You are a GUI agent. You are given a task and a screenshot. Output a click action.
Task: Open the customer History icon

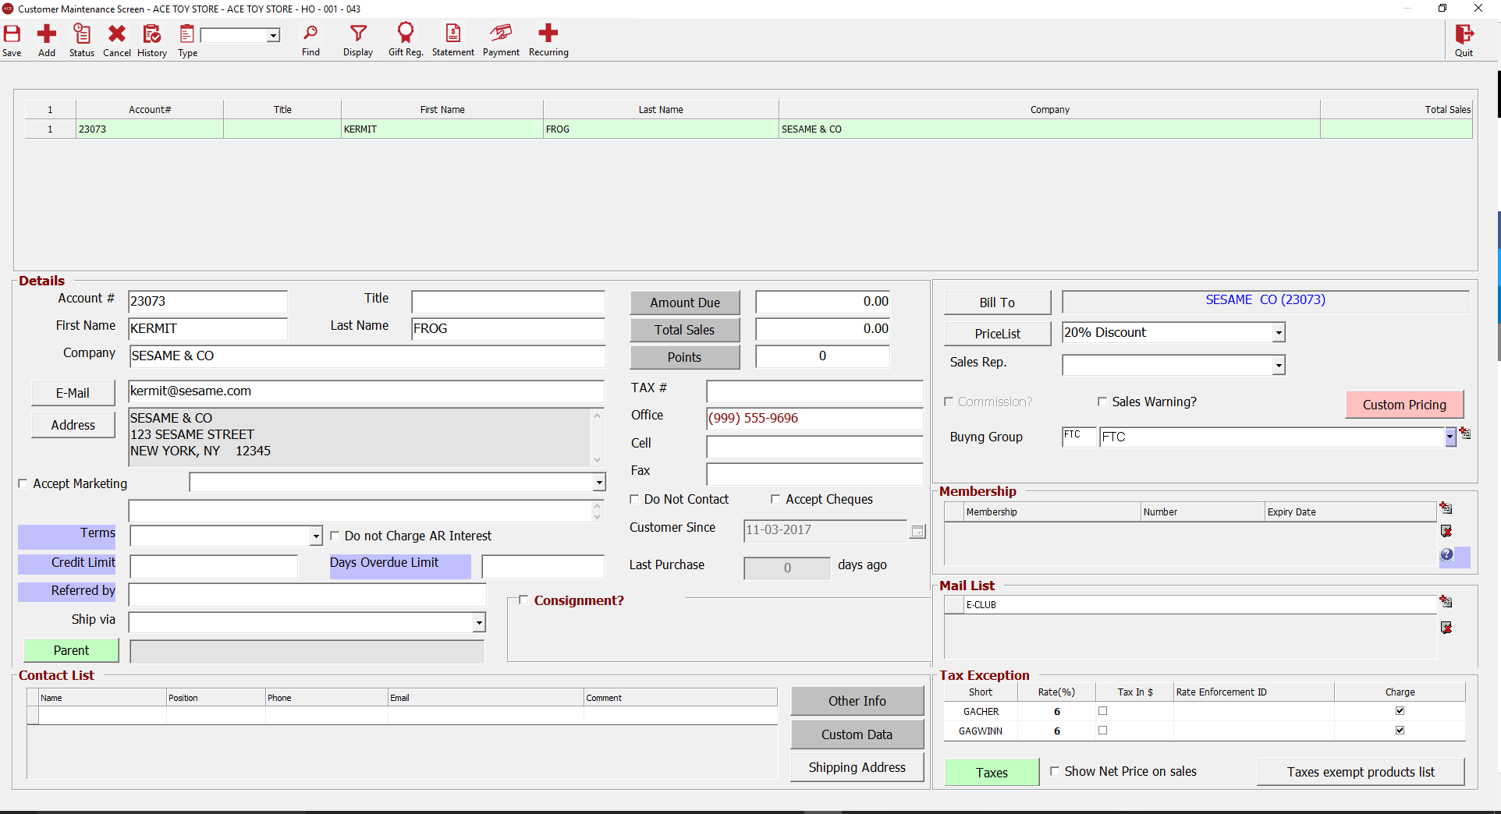click(151, 35)
